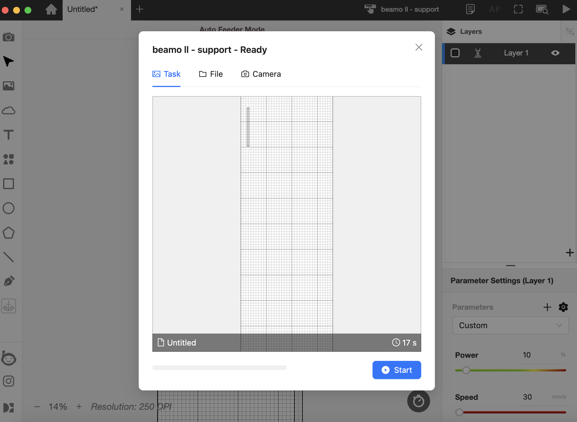The image size is (577, 422).
Task: Switch to the Camera tab
Action: [261, 74]
